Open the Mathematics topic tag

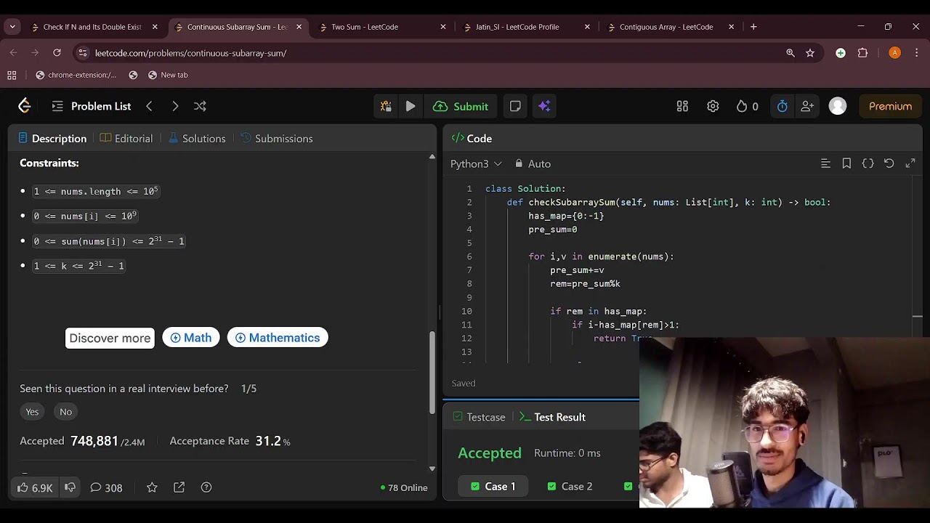[278, 338]
